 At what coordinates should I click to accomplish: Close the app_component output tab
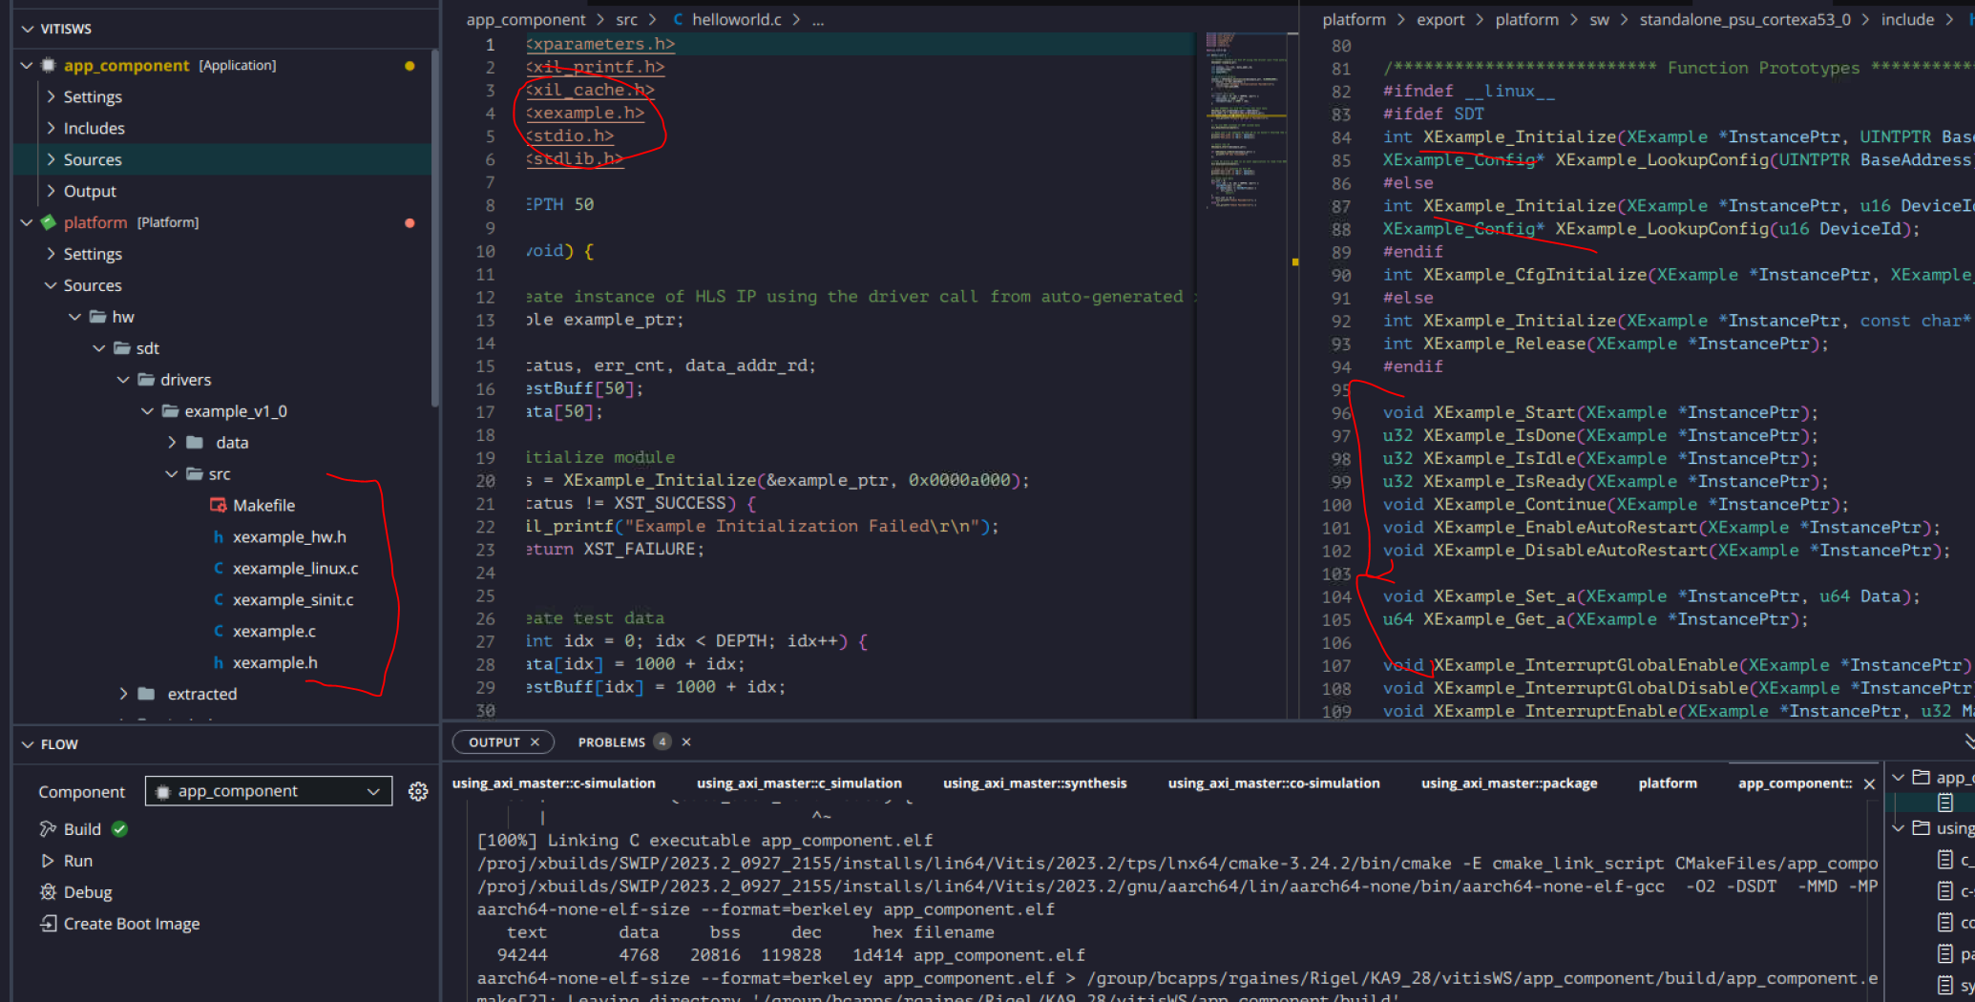click(x=1869, y=783)
